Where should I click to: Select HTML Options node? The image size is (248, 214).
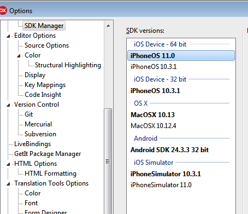coord(36,164)
